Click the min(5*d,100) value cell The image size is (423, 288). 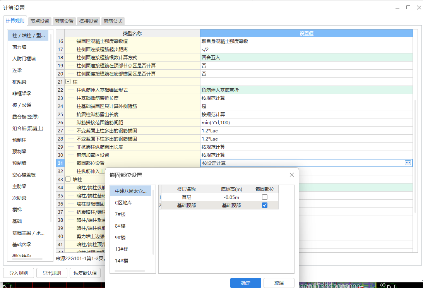(x=307, y=122)
